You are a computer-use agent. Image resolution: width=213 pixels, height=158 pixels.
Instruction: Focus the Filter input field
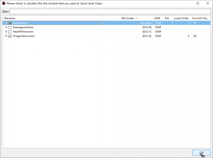coord(110,12)
